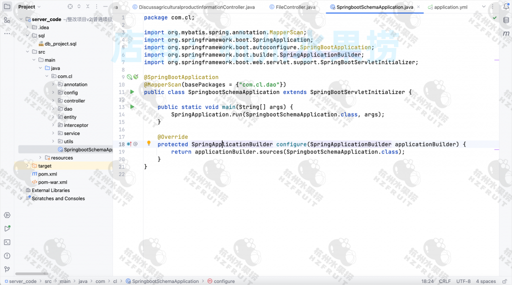Open pom.xml in the project tree
The image size is (512, 285).
click(x=47, y=174)
